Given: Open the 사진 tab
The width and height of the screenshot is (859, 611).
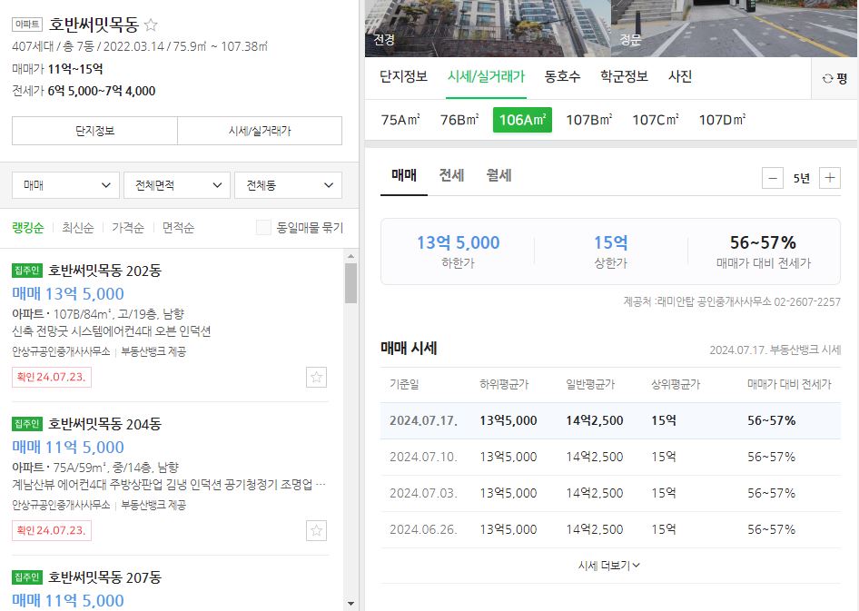Looking at the screenshot, I should click(x=680, y=76).
